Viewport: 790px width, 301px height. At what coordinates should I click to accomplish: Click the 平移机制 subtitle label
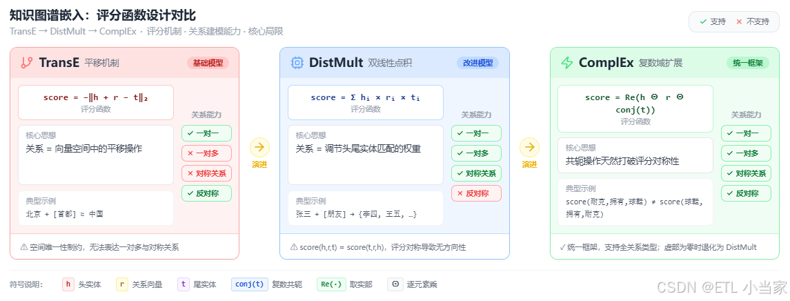click(x=102, y=63)
